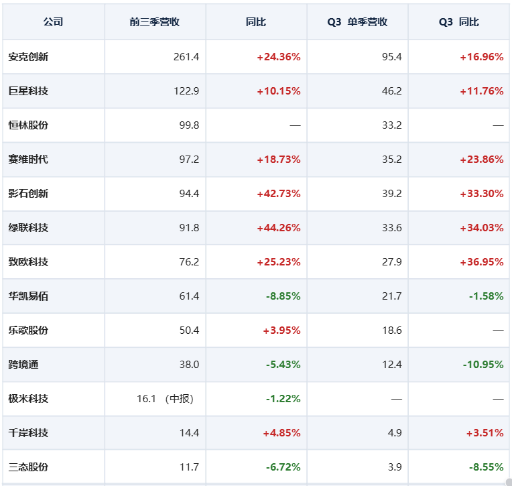The width and height of the screenshot is (512, 486).
Task: Click the Q3 同比 column header
Action: click(x=459, y=22)
